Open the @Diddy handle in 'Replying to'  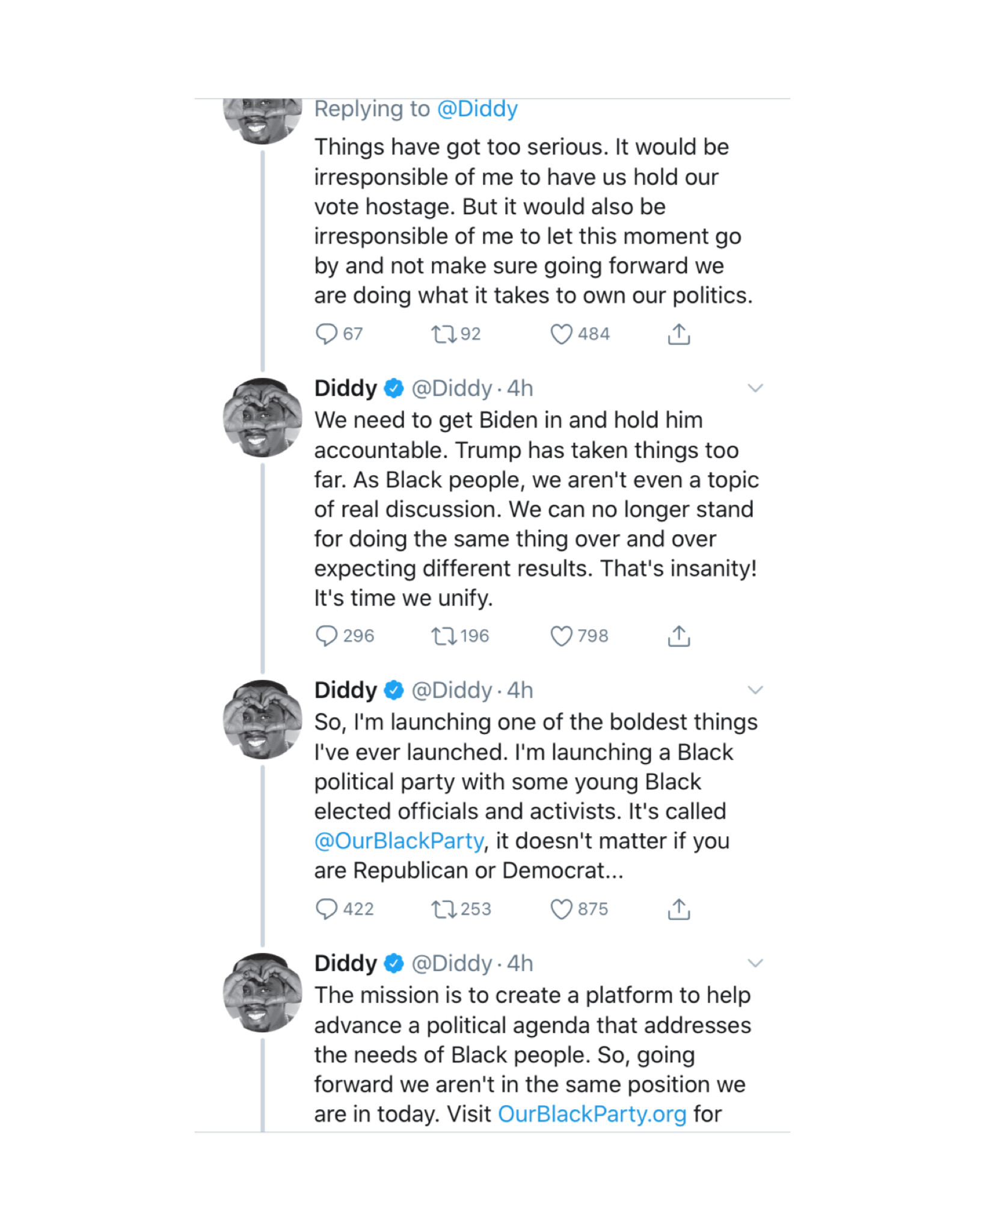(477, 109)
